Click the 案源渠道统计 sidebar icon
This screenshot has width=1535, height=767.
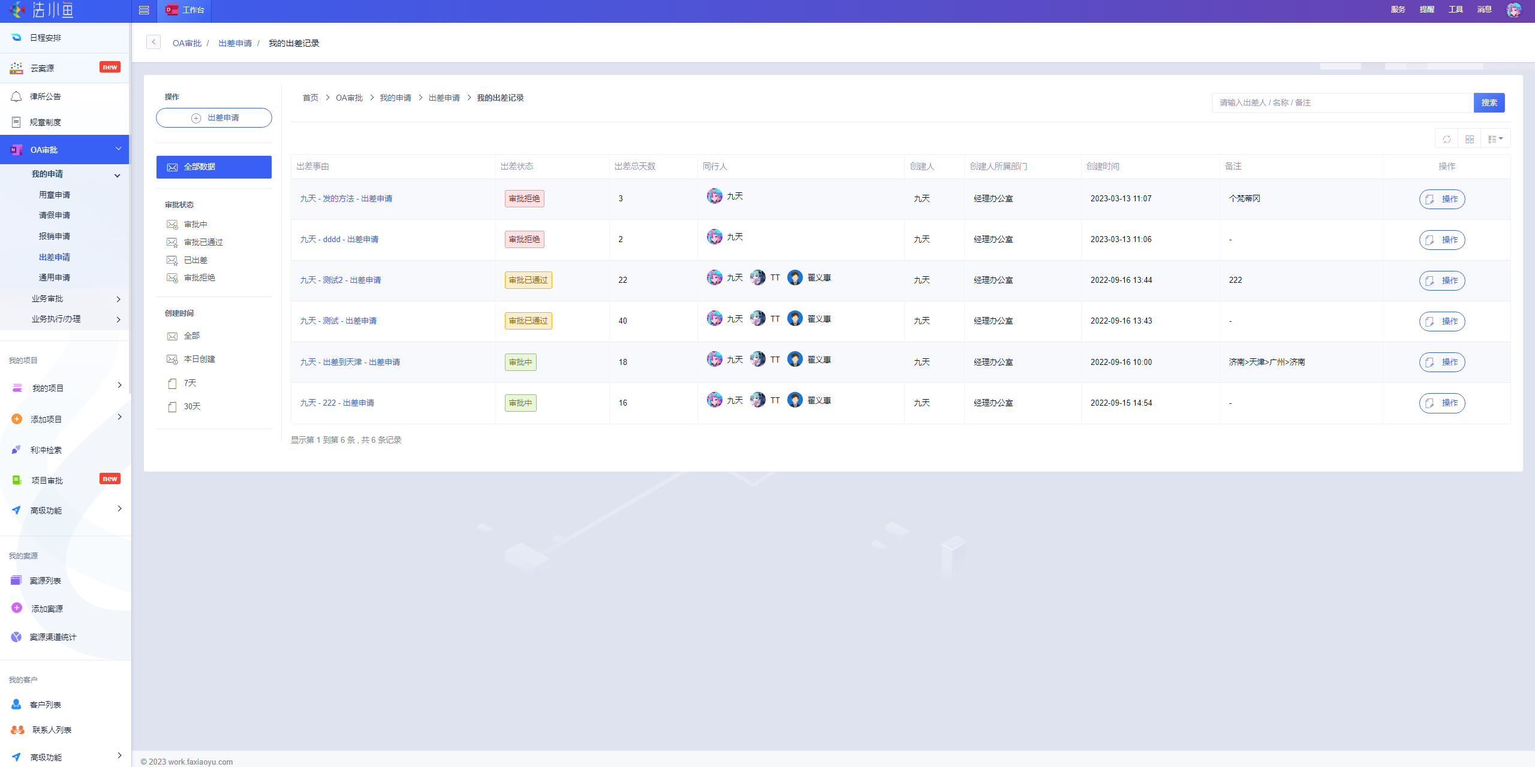(16, 637)
